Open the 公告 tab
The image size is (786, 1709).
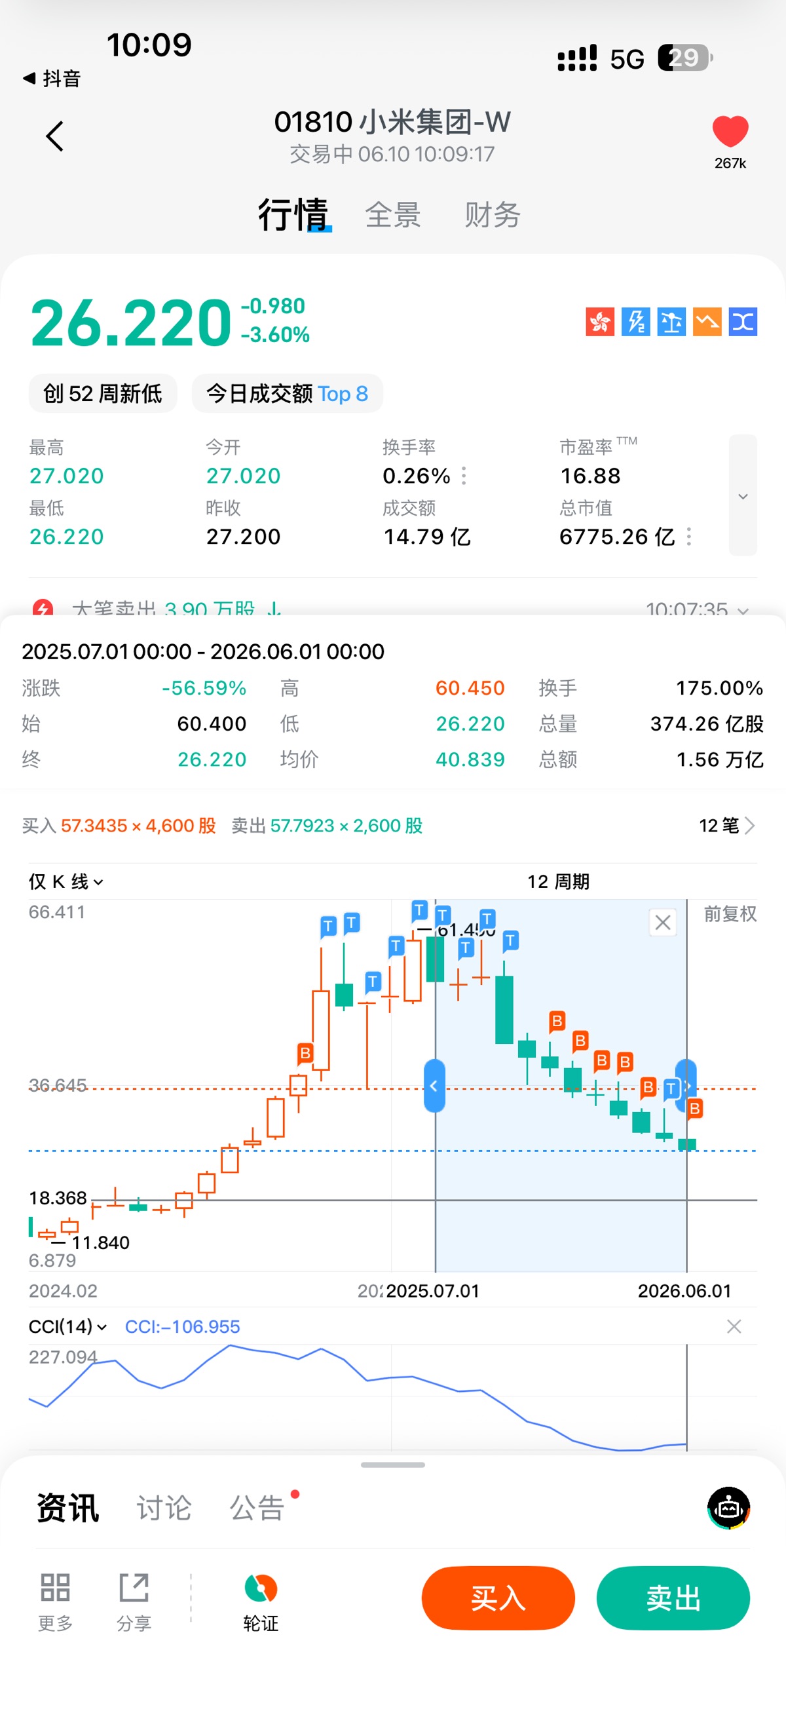point(257,1507)
